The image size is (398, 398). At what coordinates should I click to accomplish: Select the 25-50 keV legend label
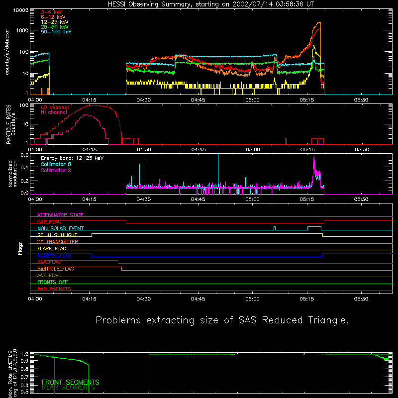click(55, 27)
